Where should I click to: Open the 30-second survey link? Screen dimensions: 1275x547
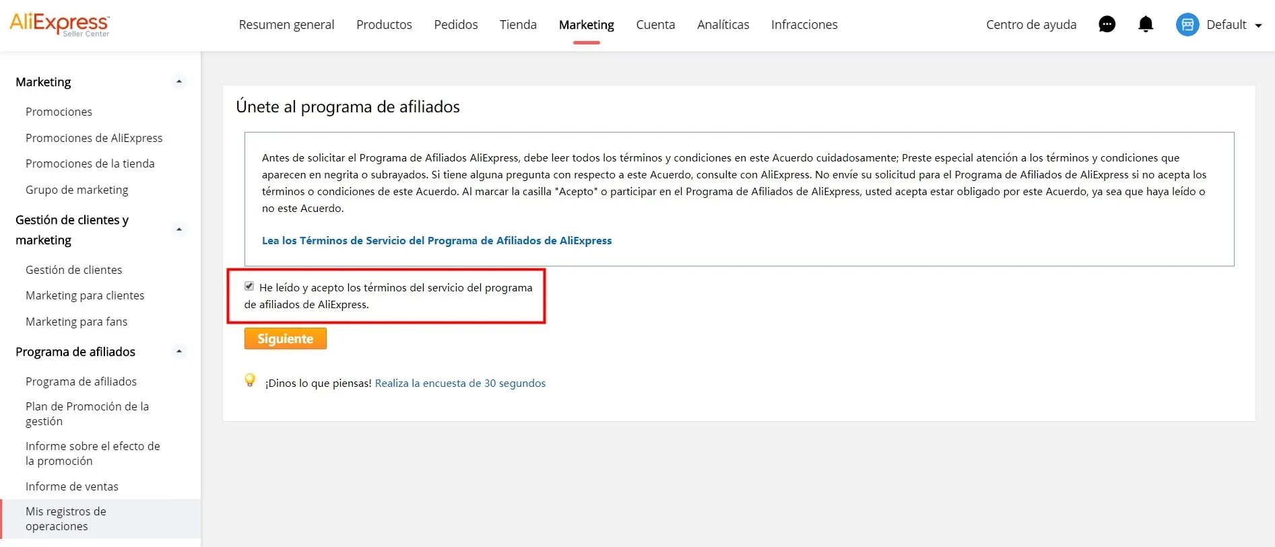[x=460, y=383]
